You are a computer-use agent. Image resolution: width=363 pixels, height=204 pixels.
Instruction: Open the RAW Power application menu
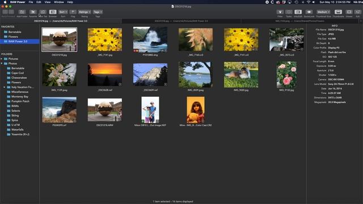click(x=18, y=2)
